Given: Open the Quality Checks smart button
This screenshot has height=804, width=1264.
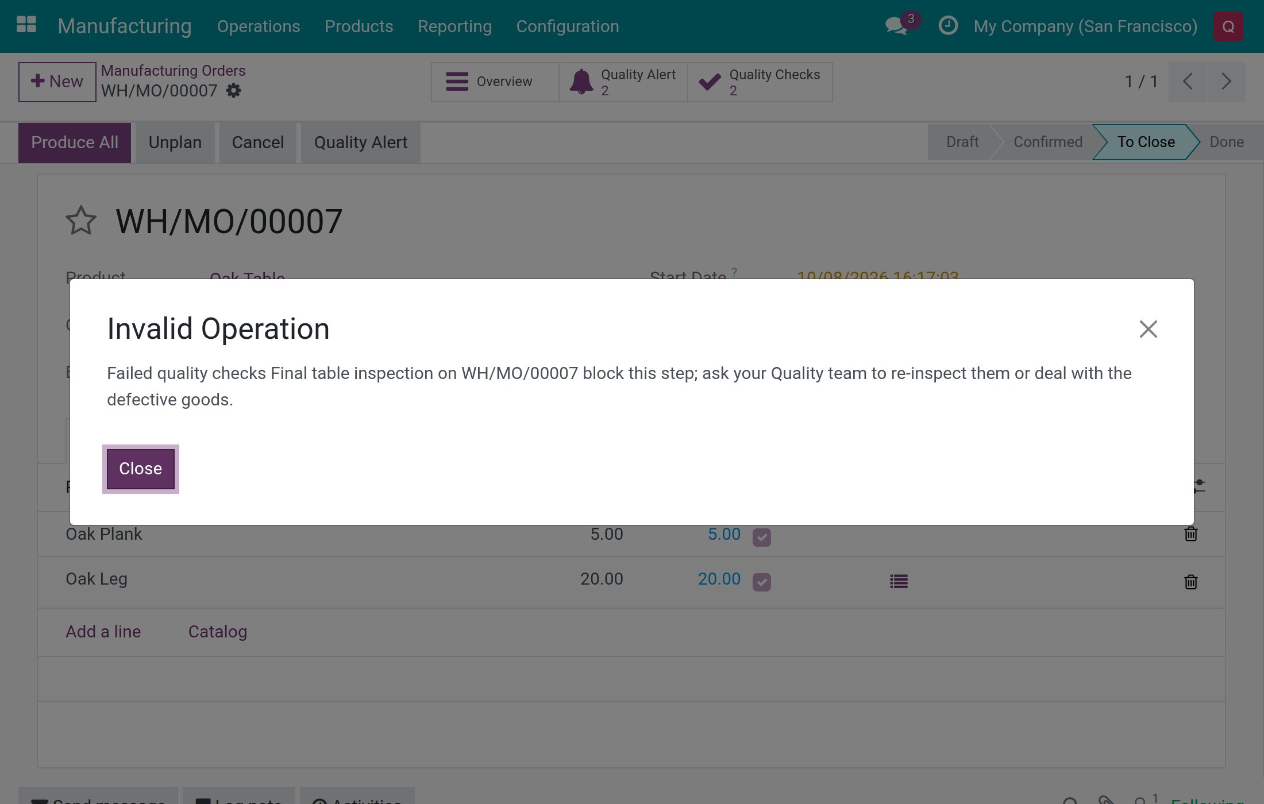Looking at the screenshot, I should click(760, 82).
